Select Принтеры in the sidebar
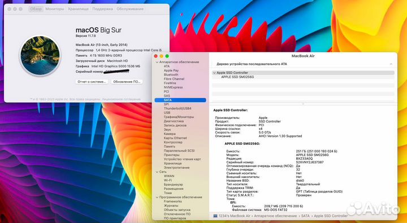Viewport: 407px width, 223px height. [172, 155]
